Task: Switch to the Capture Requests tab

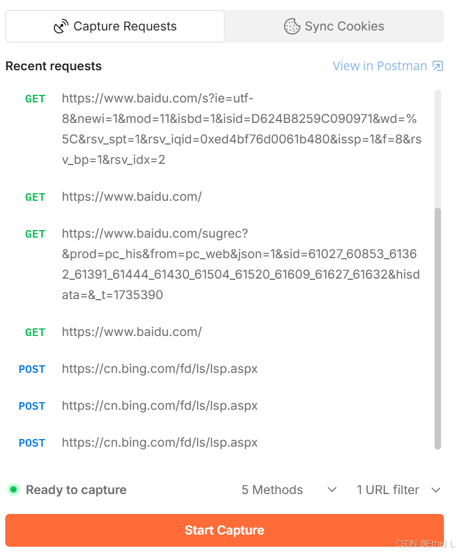Action: point(115,26)
